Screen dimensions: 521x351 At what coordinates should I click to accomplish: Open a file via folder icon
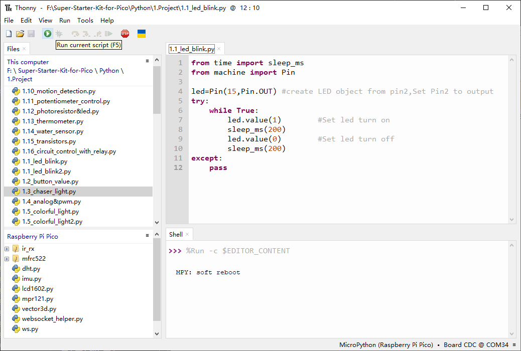(x=20, y=34)
